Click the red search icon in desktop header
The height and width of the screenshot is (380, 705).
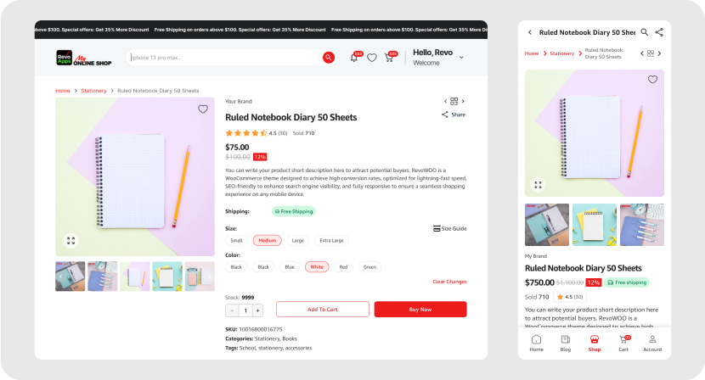point(329,58)
